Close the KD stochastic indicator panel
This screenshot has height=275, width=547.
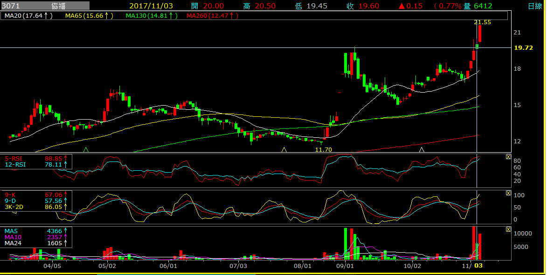[x=508, y=193]
